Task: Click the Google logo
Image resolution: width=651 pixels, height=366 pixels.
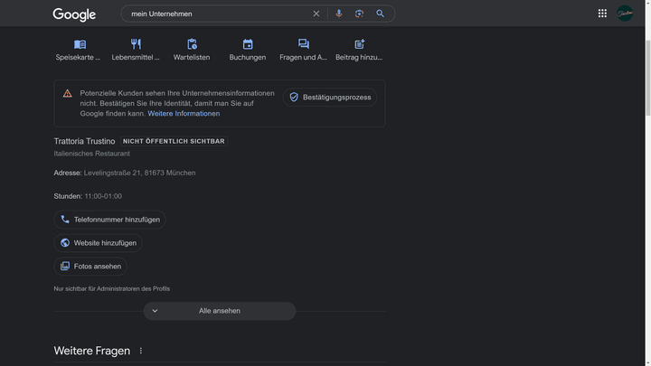Action: click(74, 14)
